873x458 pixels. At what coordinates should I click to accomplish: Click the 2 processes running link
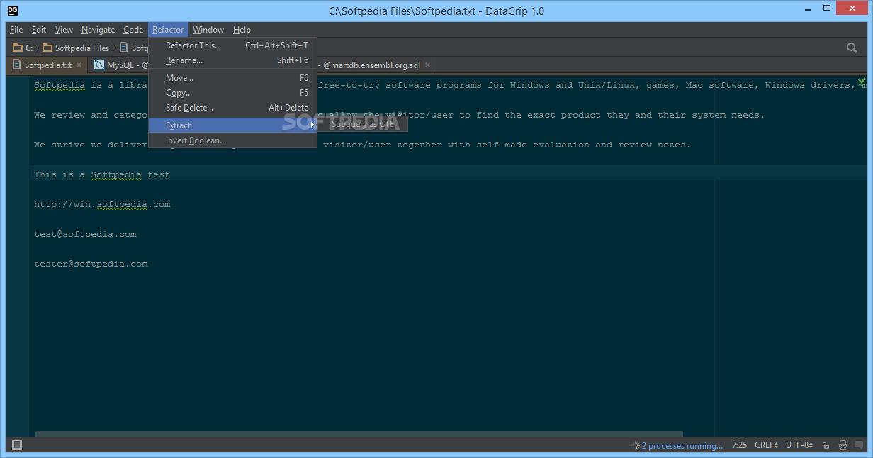tap(682, 446)
